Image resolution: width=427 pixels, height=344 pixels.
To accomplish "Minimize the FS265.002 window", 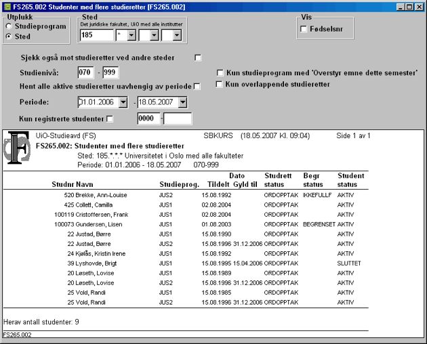I will click(x=401, y=7).
